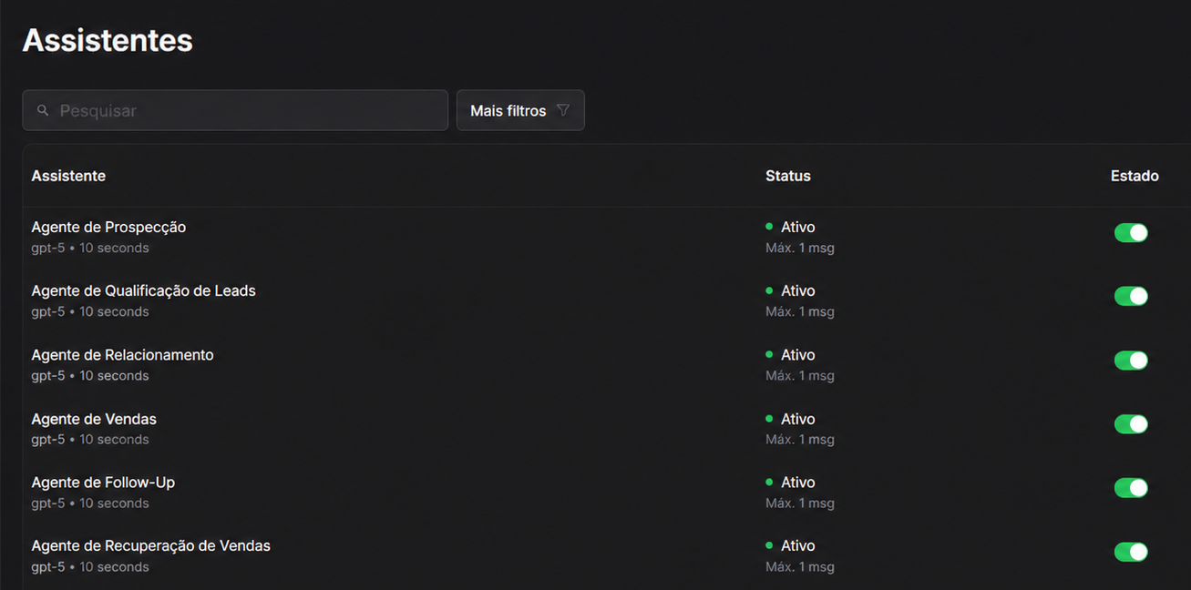Sort by the Status column header

pos(788,176)
